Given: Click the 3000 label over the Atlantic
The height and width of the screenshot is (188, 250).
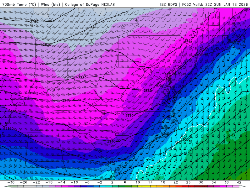Looking at the screenshot, I should coord(186,139).
